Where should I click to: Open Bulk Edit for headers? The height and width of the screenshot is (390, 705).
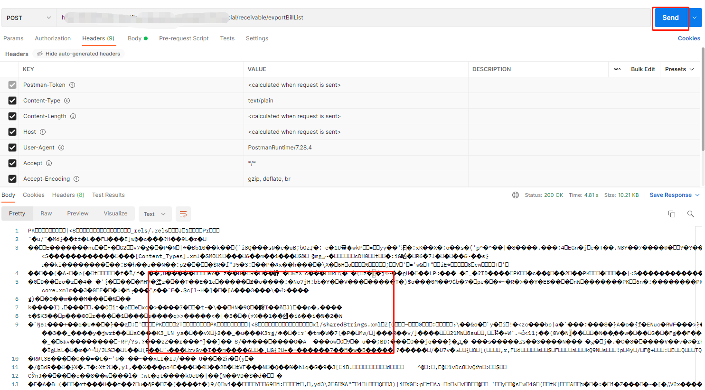coord(642,69)
